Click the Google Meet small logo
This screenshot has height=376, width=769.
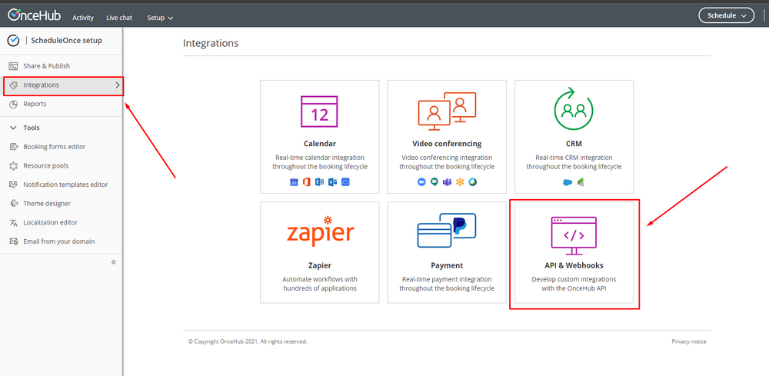[434, 182]
